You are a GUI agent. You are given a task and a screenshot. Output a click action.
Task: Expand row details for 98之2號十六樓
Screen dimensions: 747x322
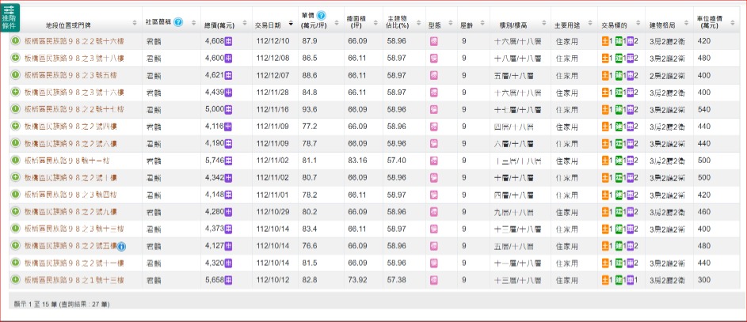15,40
